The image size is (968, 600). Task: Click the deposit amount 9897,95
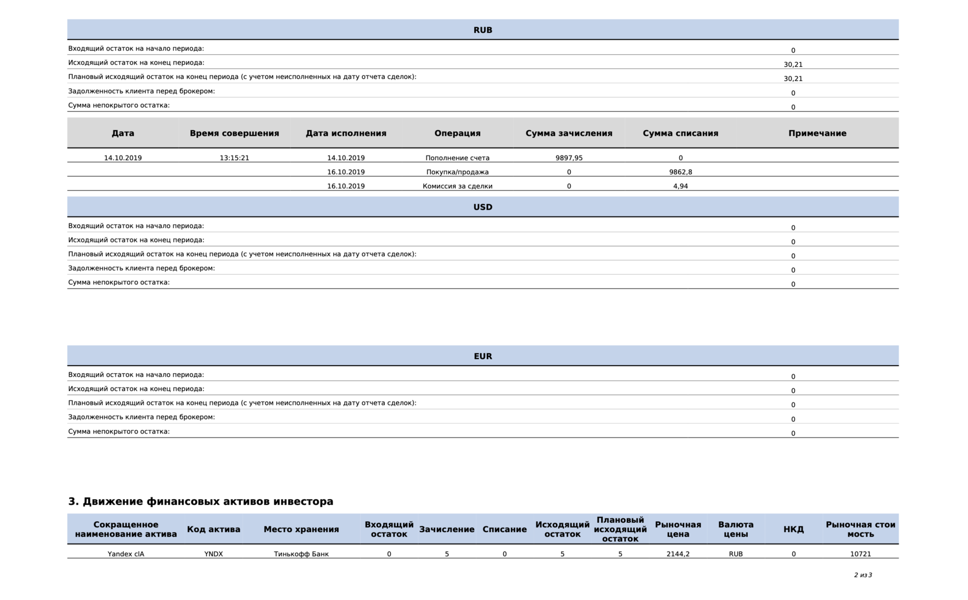pyautogui.click(x=569, y=158)
